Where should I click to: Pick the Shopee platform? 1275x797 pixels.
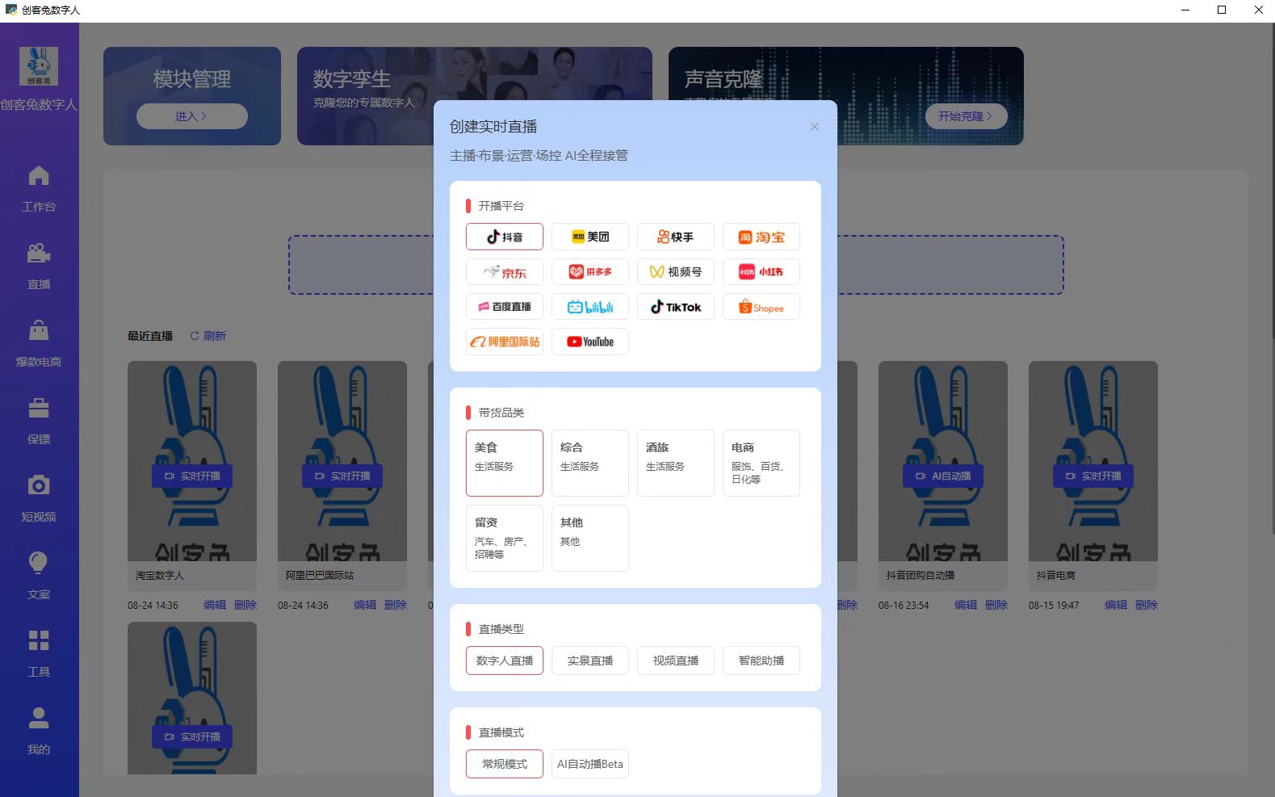pos(761,307)
